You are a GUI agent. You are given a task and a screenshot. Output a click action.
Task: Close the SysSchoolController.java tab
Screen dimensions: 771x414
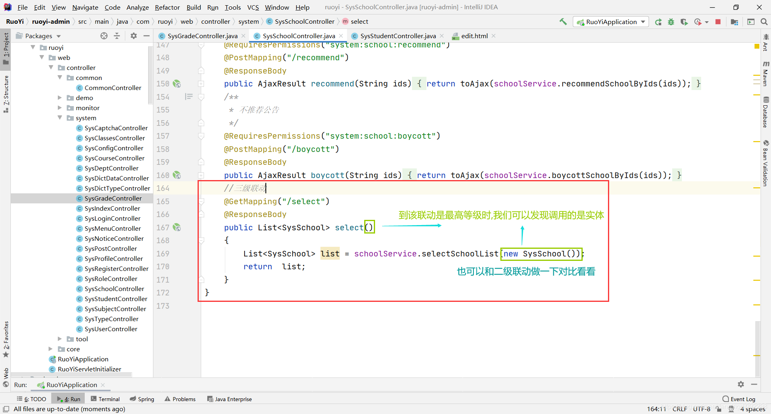(x=341, y=36)
